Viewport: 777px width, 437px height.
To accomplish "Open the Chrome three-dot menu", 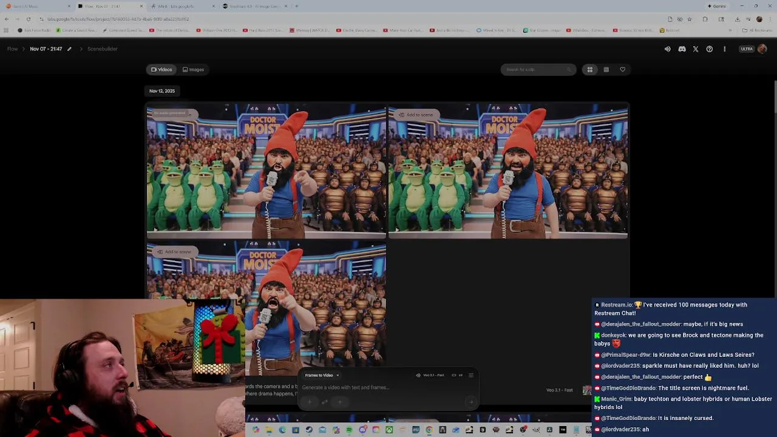I will 770,19.
